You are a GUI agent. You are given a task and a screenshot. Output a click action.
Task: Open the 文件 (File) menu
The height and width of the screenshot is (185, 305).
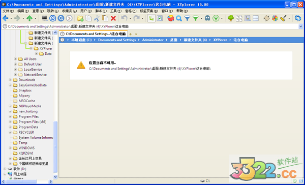8,11
